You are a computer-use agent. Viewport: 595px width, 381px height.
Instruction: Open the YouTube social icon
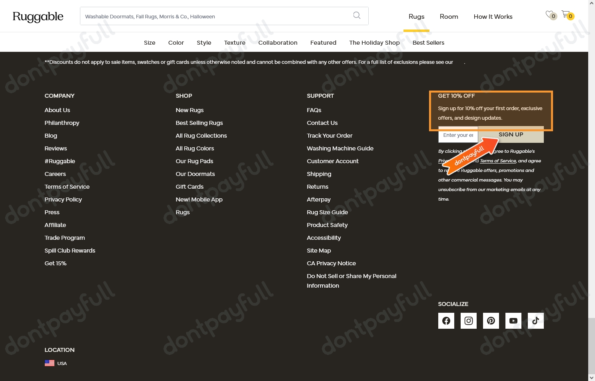513,321
